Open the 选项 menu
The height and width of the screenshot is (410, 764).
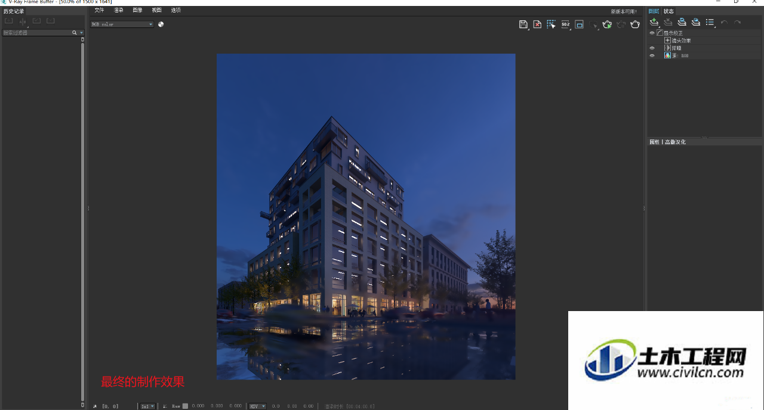coord(175,11)
